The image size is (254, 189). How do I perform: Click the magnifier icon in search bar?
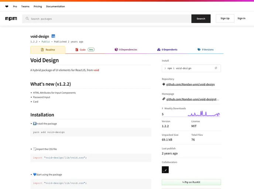(x=27, y=18)
